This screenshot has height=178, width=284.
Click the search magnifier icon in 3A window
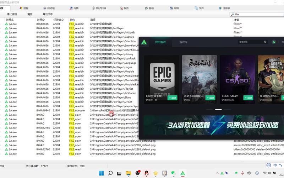(x=265, y=42)
